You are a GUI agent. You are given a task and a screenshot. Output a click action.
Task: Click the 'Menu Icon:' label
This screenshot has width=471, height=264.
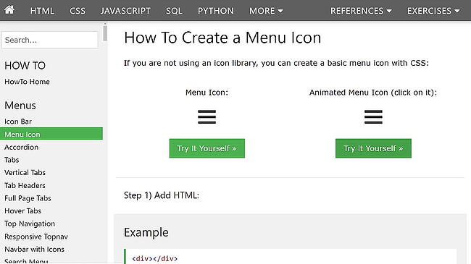(x=207, y=93)
